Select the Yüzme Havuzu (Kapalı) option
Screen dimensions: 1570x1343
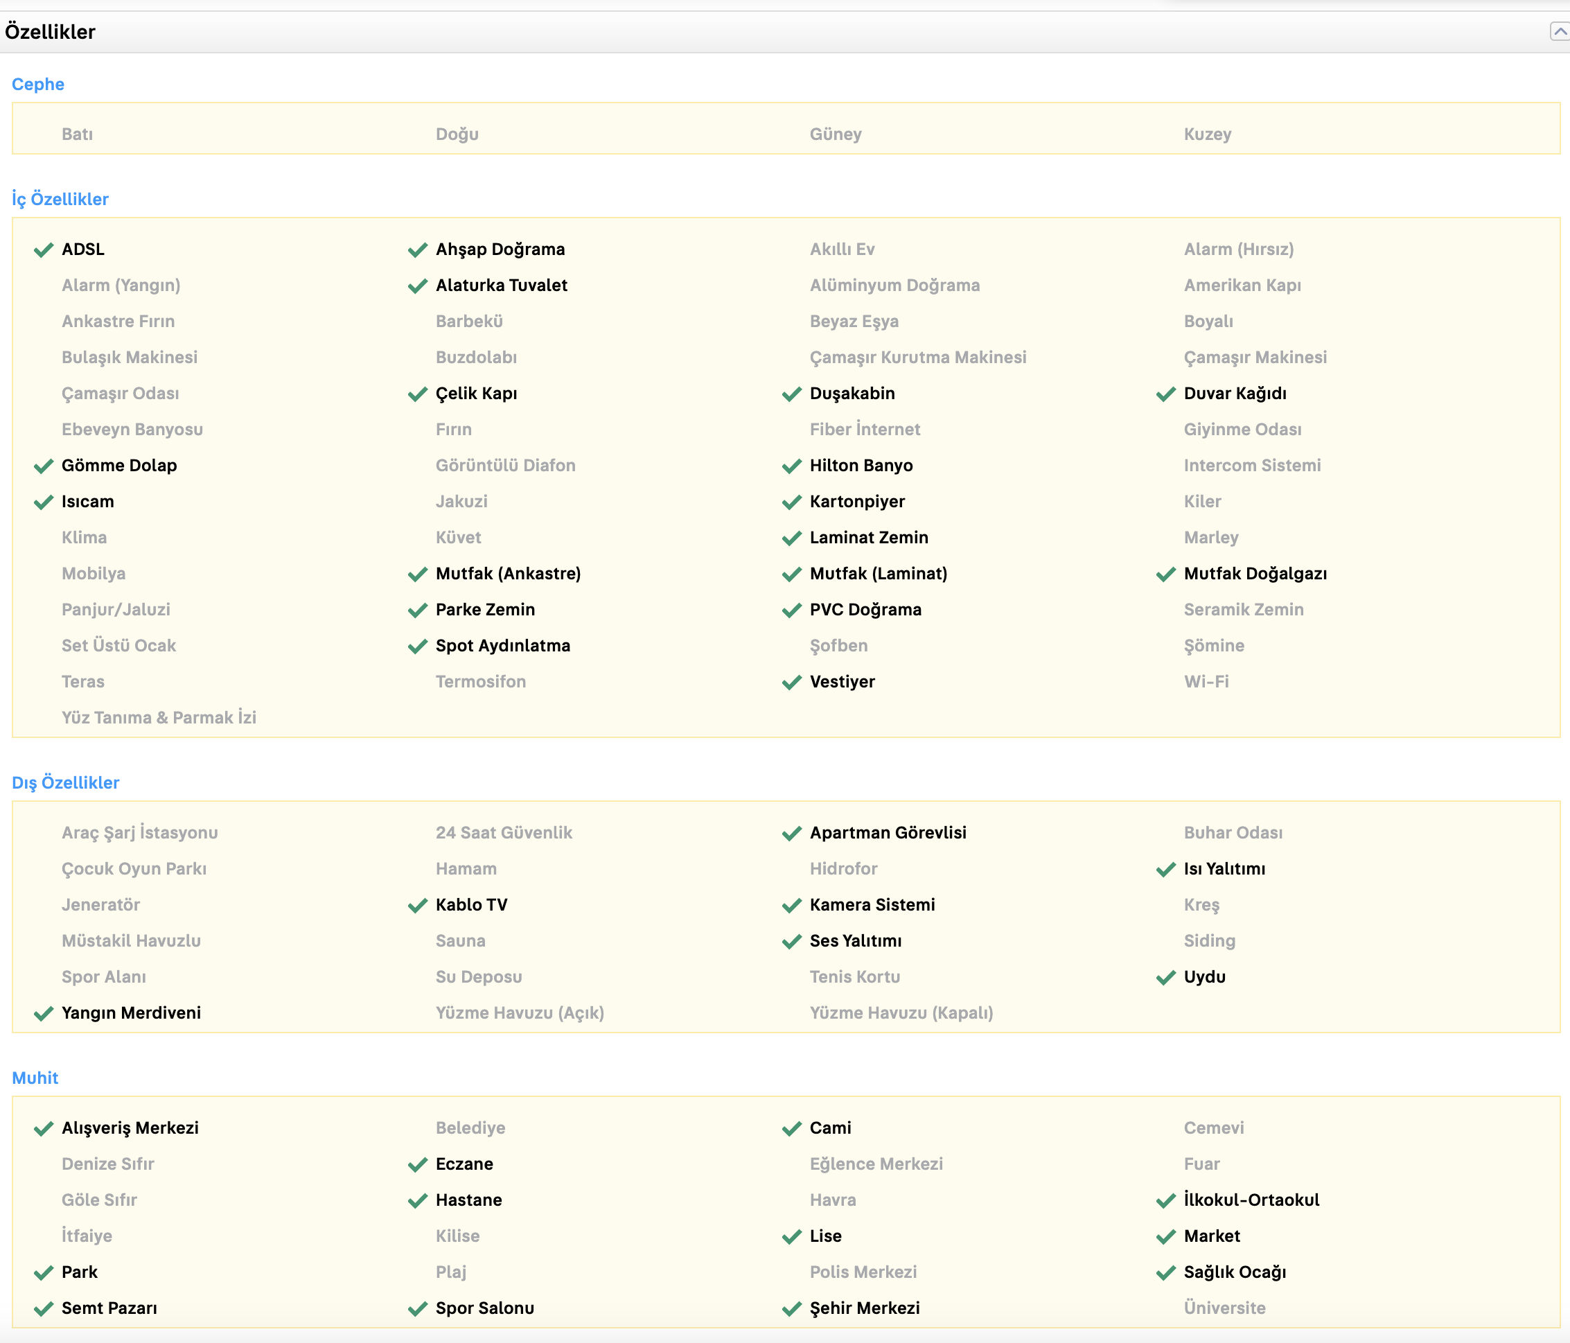[x=901, y=1012]
